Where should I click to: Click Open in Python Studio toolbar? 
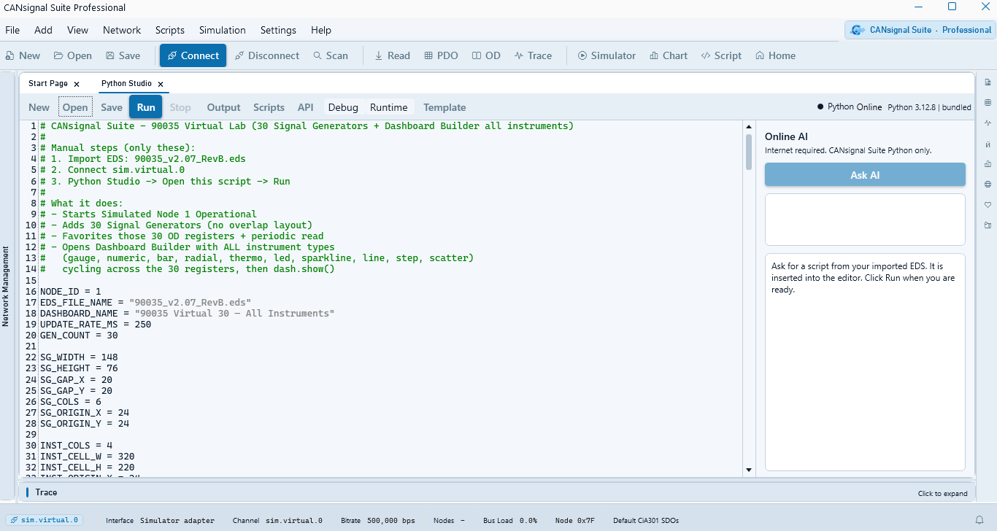(x=75, y=107)
